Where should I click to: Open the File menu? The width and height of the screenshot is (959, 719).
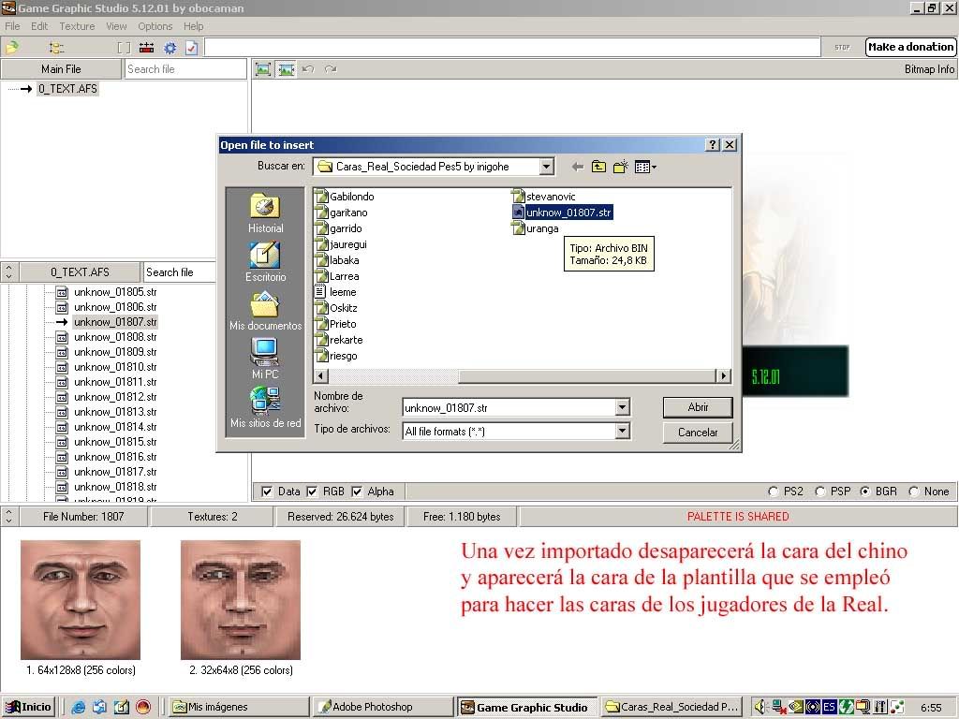12,26
